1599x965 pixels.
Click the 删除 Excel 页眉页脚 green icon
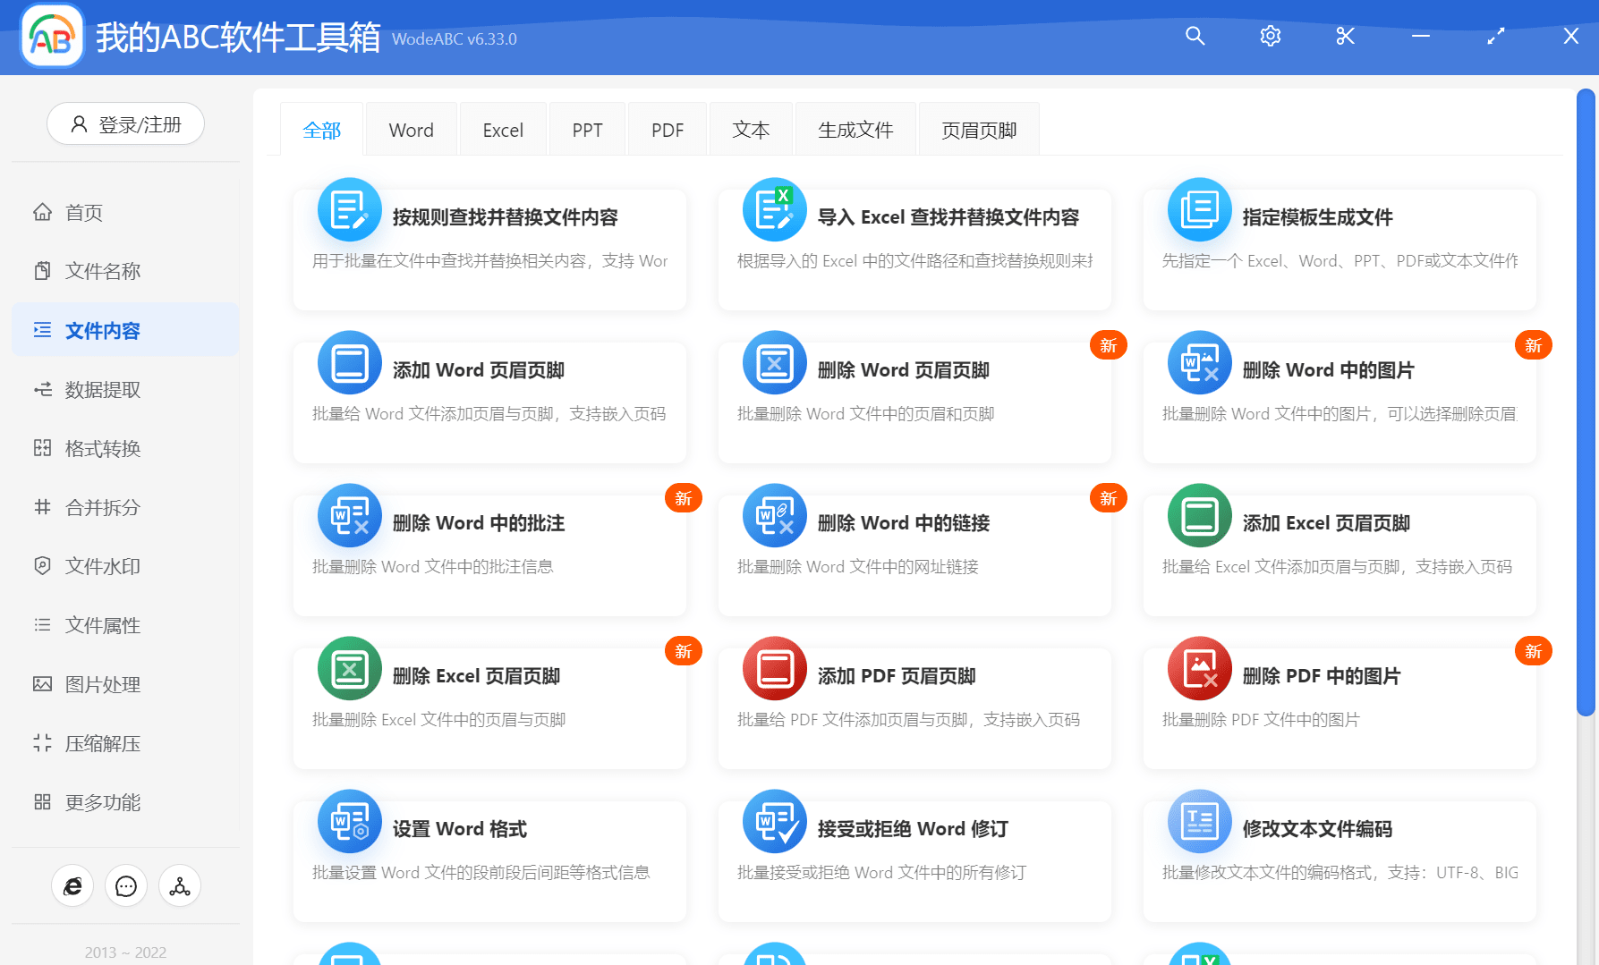(x=349, y=669)
